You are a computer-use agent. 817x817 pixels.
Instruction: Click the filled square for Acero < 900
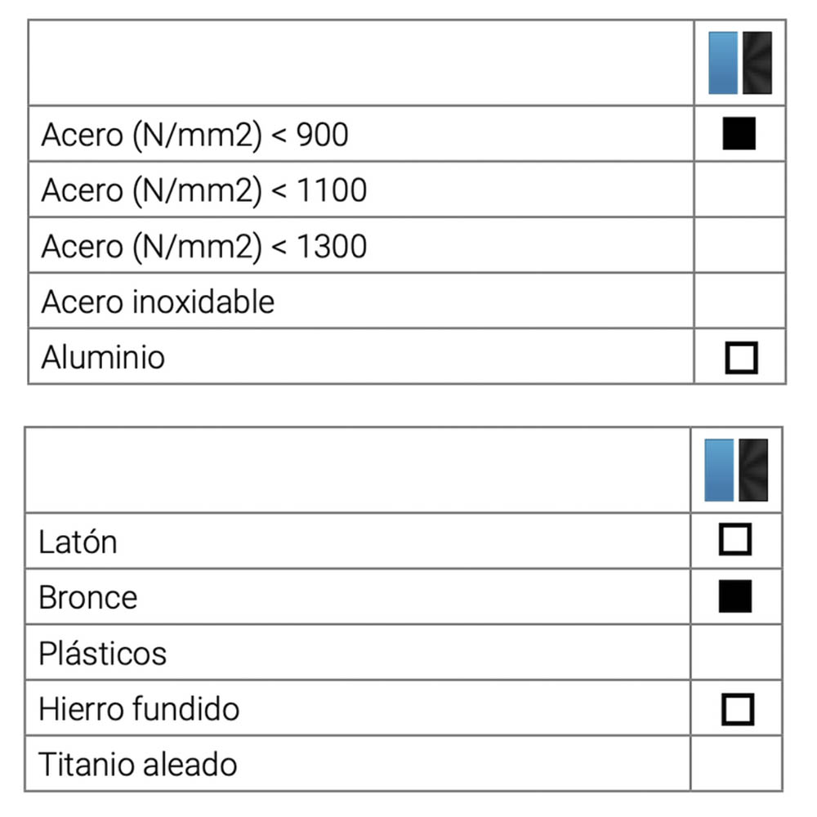[x=739, y=134]
